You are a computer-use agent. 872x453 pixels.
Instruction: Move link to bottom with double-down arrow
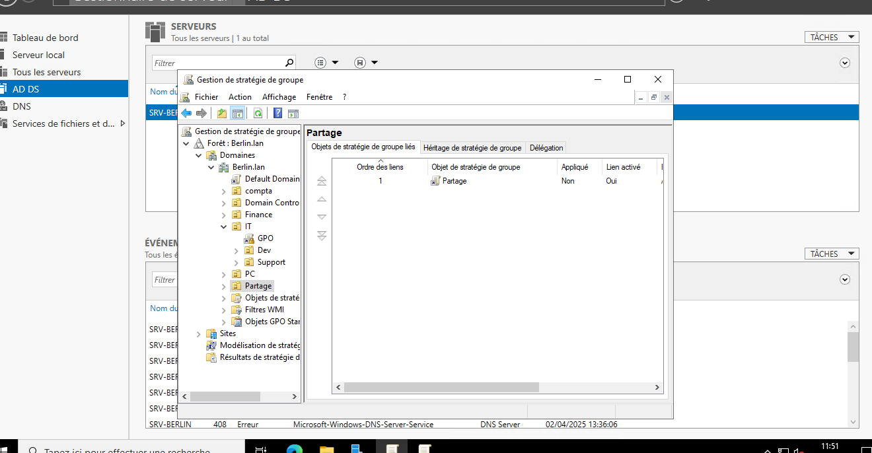322,236
